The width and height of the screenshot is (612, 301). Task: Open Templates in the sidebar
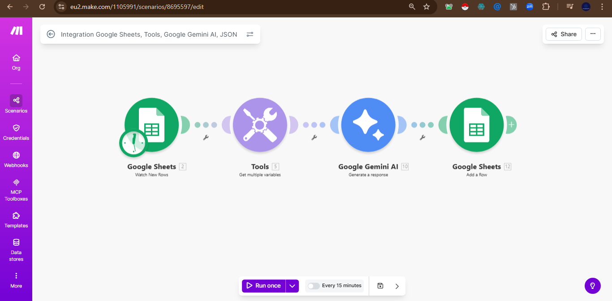(16, 220)
